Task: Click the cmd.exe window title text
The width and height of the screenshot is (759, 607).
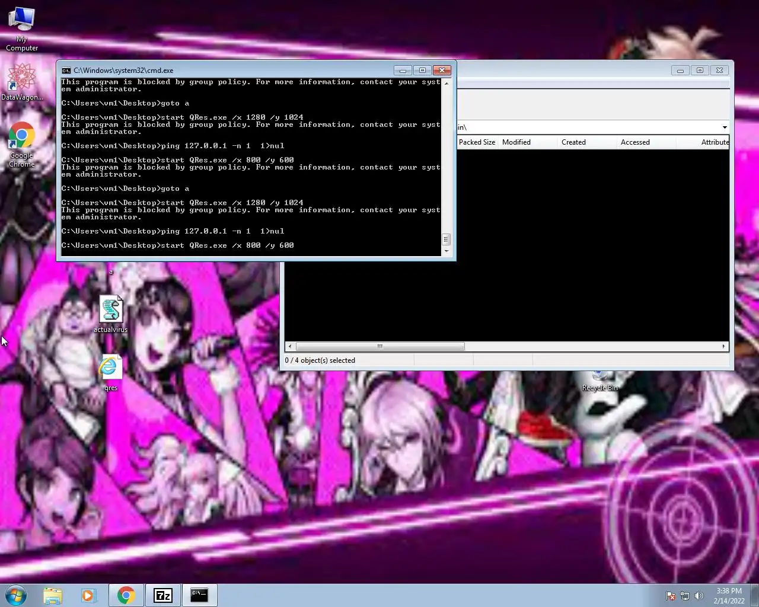Action: coord(123,70)
